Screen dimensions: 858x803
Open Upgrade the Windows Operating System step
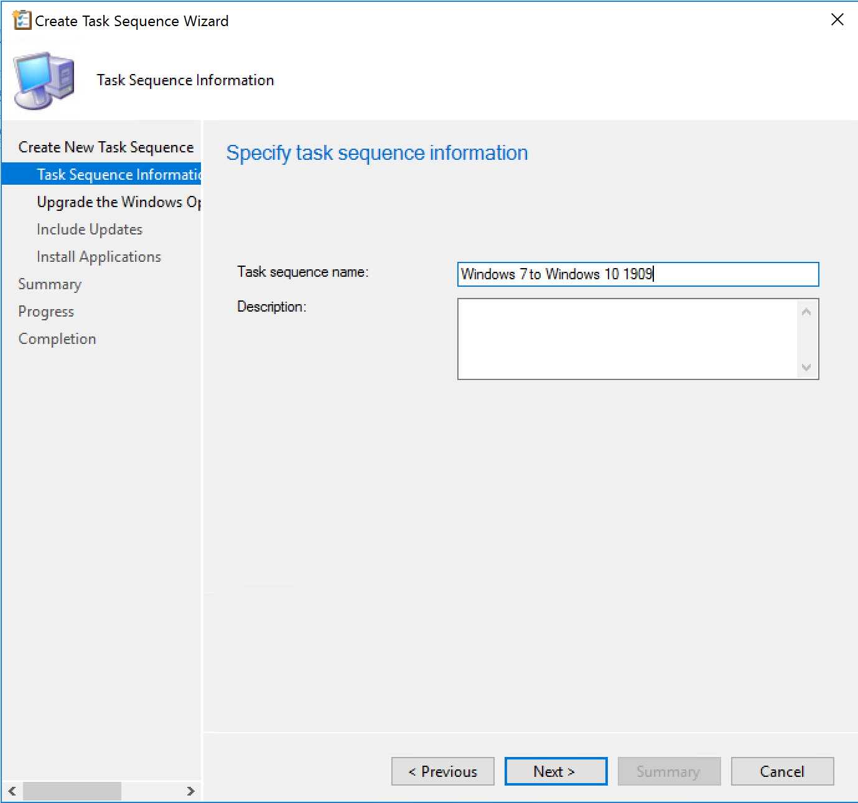119,202
